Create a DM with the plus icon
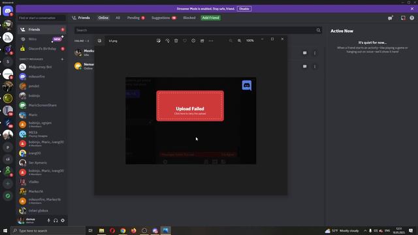 click(63, 59)
